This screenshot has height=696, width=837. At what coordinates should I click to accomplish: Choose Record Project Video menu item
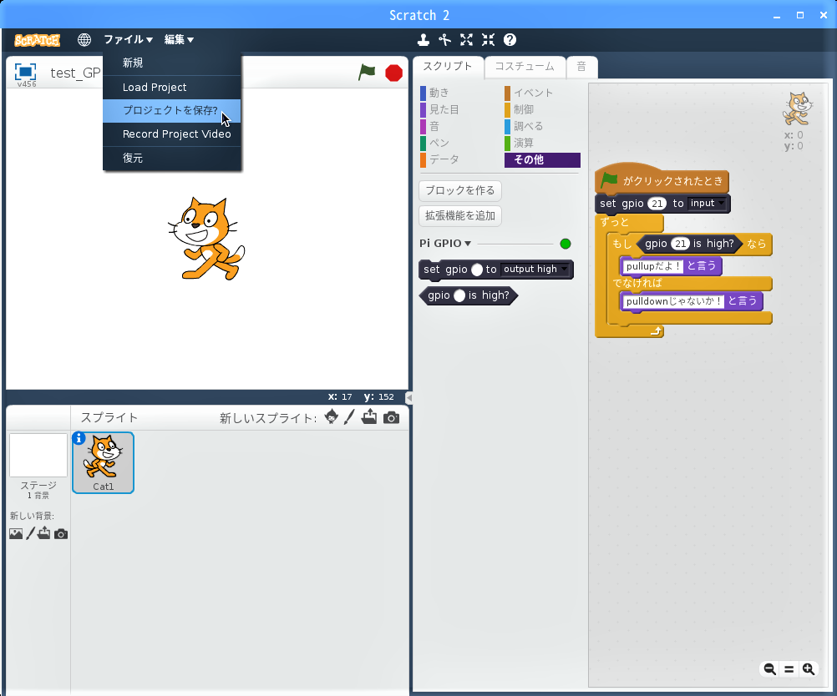click(172, 134)
